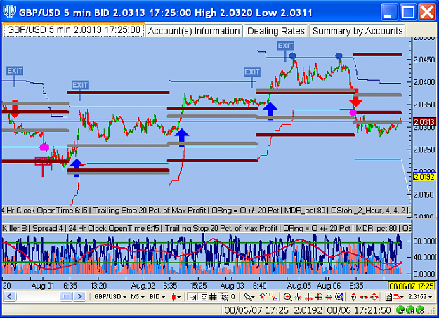The height and width of the screenshot is (318, 439).
Task: Click the magenta dot near Aug.01
Action: click(44, 147)
